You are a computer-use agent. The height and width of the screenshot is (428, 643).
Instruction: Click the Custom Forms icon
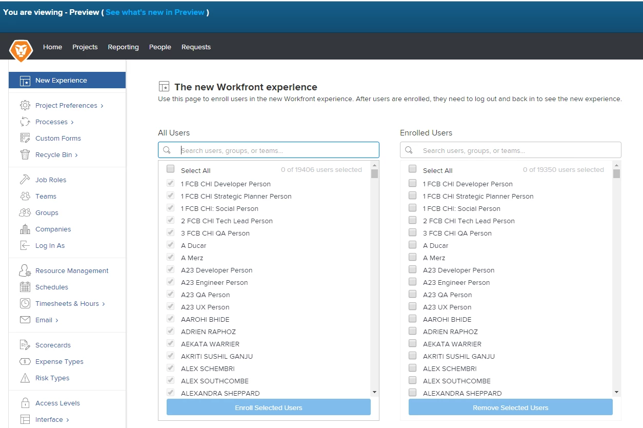point(25,138)
